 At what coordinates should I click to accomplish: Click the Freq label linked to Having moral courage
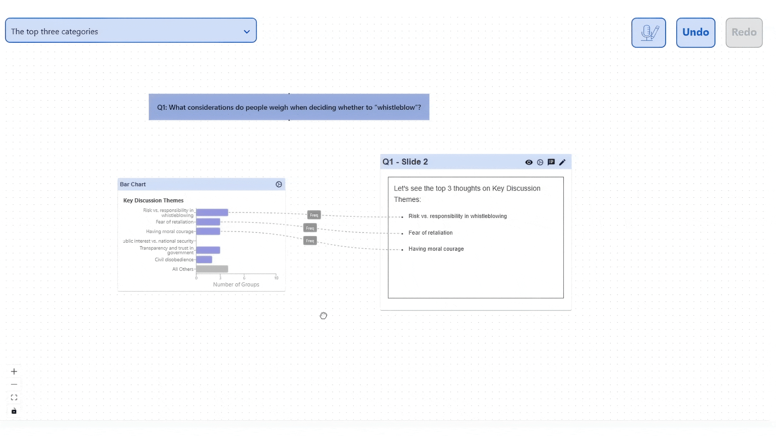310,241
